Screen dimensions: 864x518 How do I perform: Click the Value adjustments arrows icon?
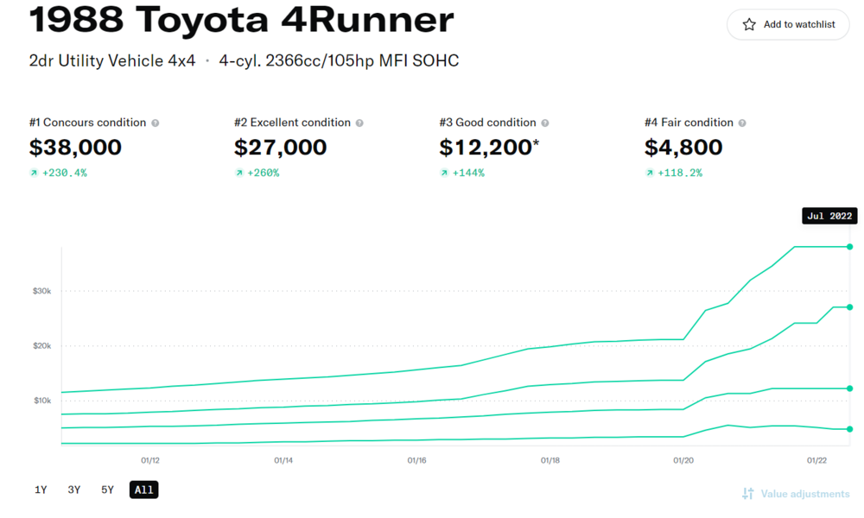pos(748,494)
